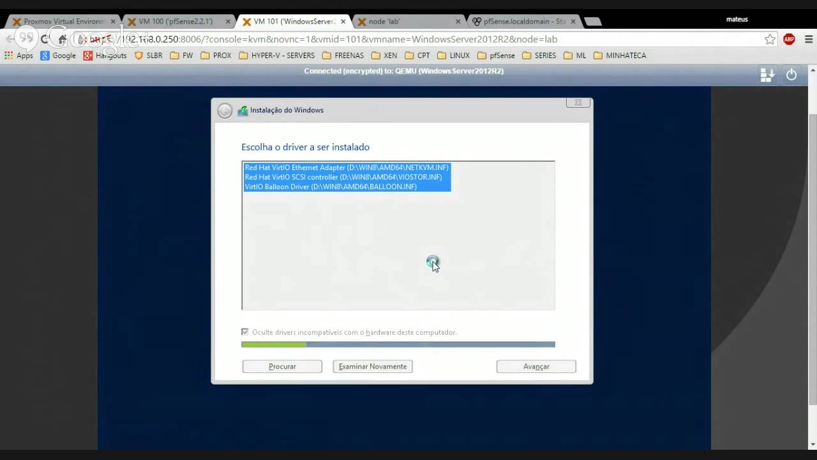
Task: Open the Apps bookmarks shortcut
Action: coord(19,56)
